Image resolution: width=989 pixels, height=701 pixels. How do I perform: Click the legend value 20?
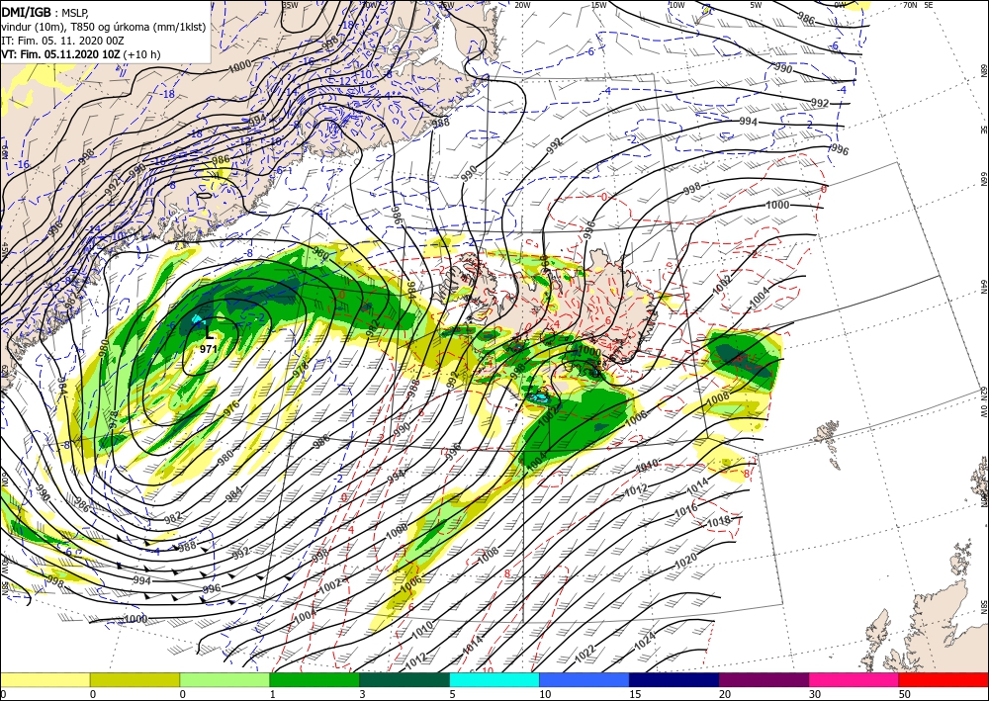[724, 694]
